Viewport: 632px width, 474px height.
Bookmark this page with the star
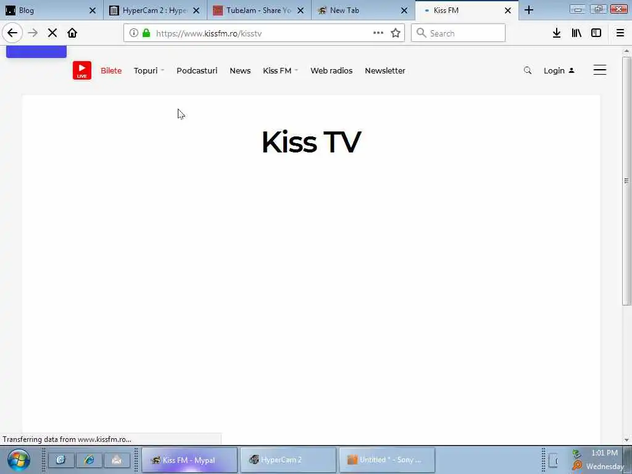pos(396,33)
